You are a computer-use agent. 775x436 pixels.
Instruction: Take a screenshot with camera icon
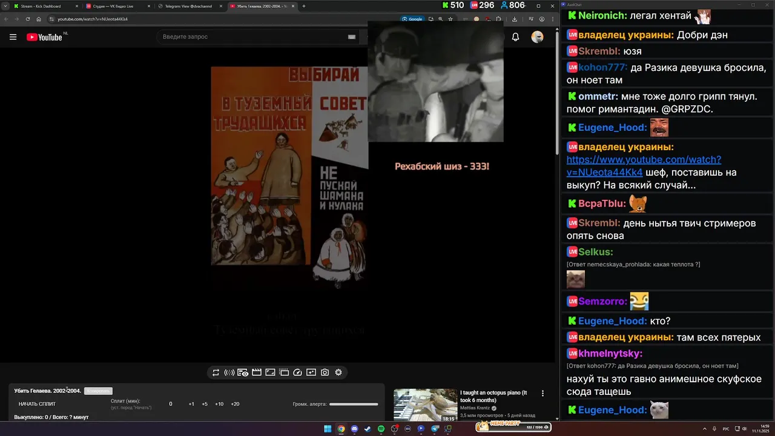click(325, 372)
